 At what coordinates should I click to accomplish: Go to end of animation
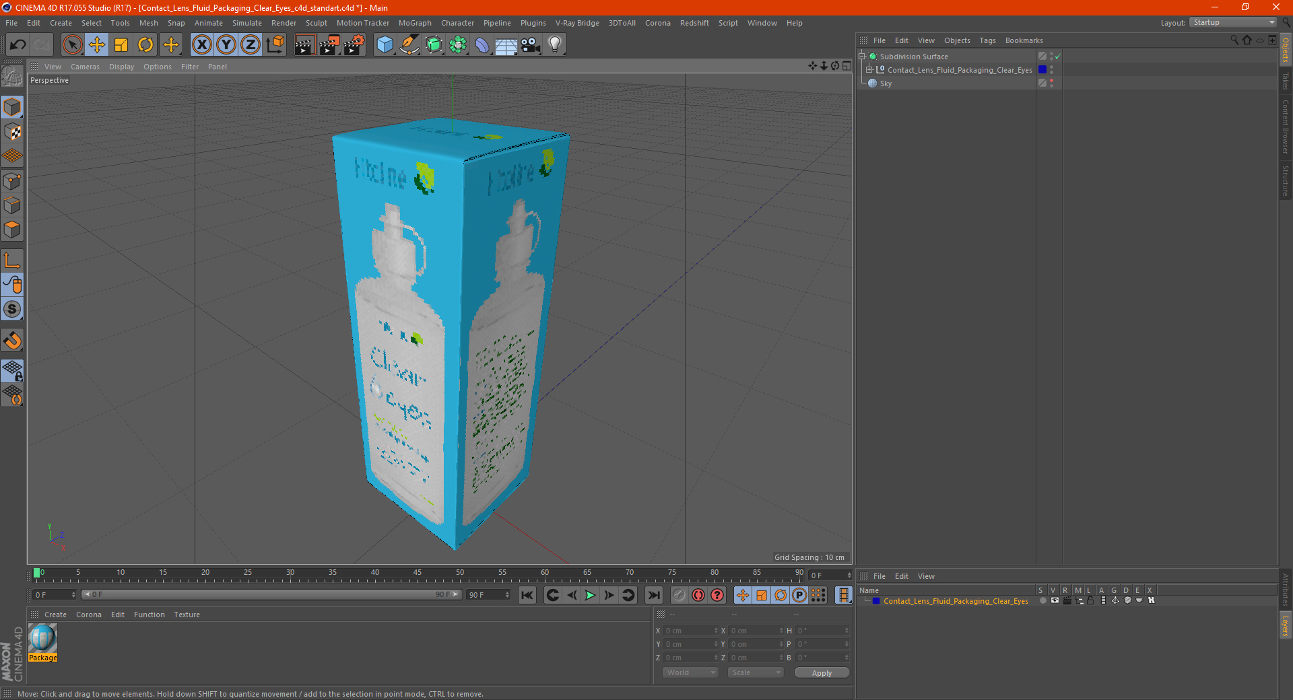[x=653, y=595]
